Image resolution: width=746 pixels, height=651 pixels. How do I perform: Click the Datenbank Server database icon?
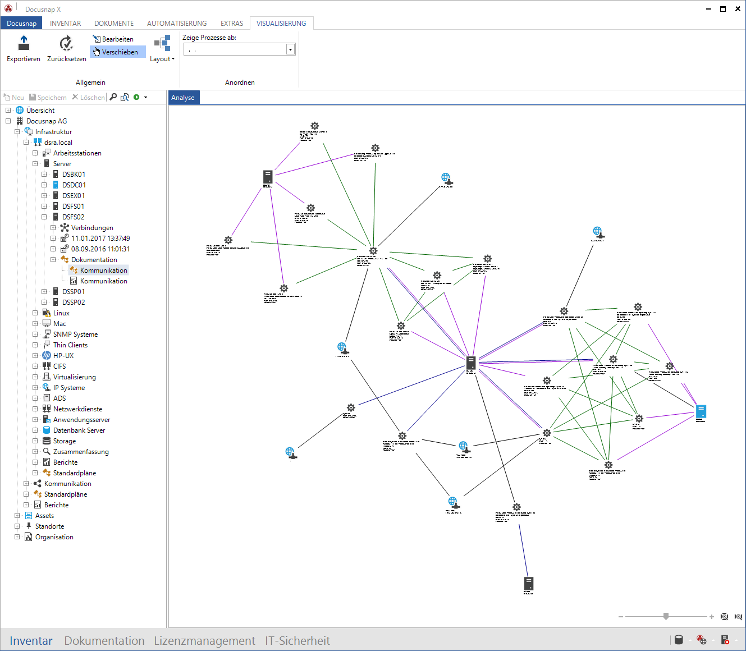click(x=47, y=430)
